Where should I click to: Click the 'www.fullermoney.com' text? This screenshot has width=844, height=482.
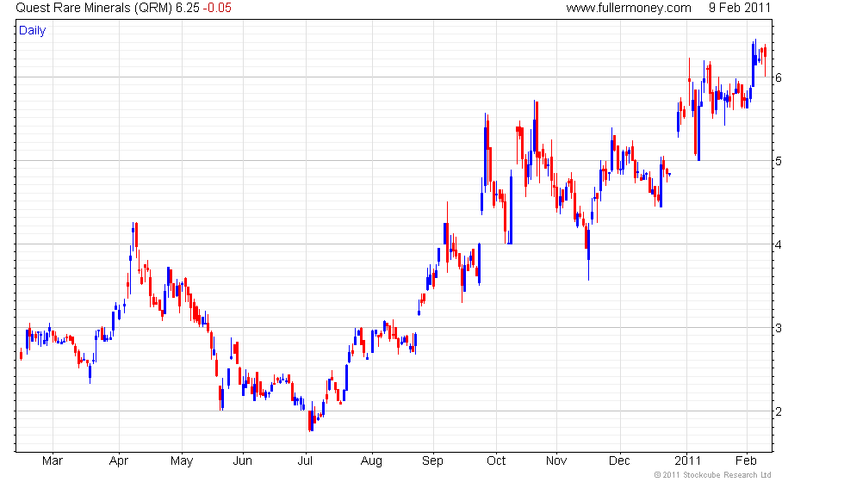(629, 8)
